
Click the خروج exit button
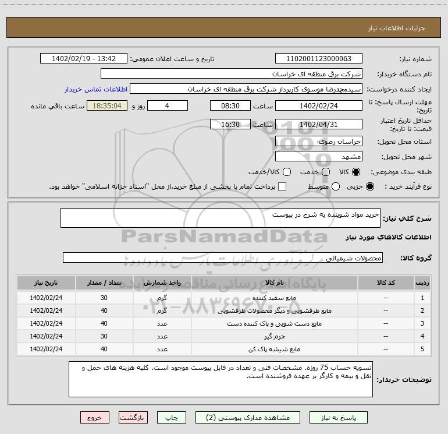tap(95, 418)
